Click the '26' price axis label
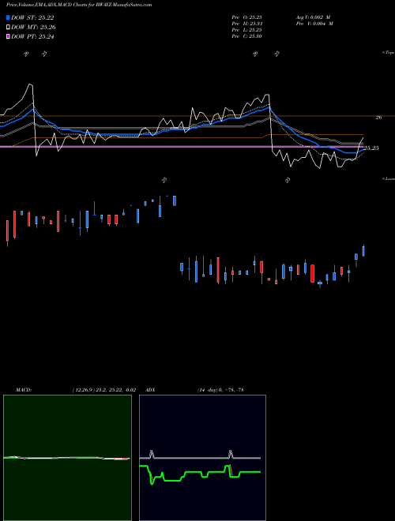Viewport: 395px width, 521px height. click(x=378, y=118)
